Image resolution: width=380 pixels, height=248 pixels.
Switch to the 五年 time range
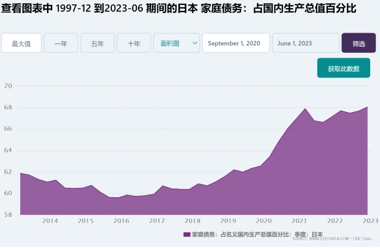click(98, 43)
